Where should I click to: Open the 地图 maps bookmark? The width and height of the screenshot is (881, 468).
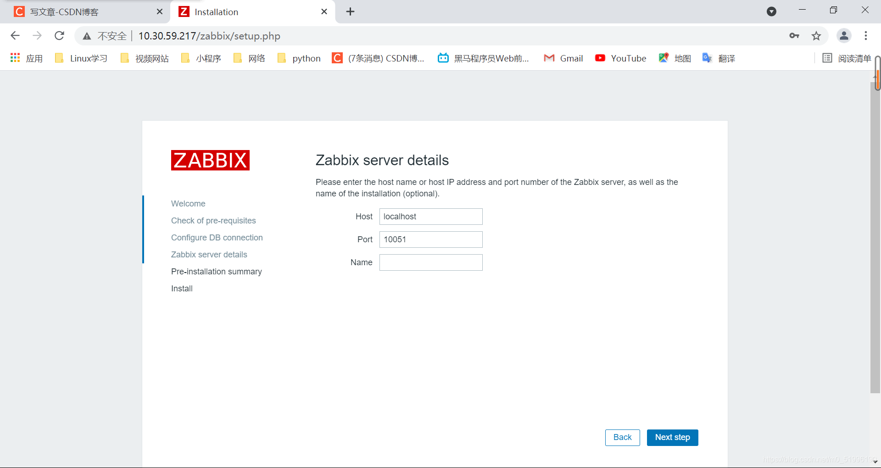tap(675, 58)
